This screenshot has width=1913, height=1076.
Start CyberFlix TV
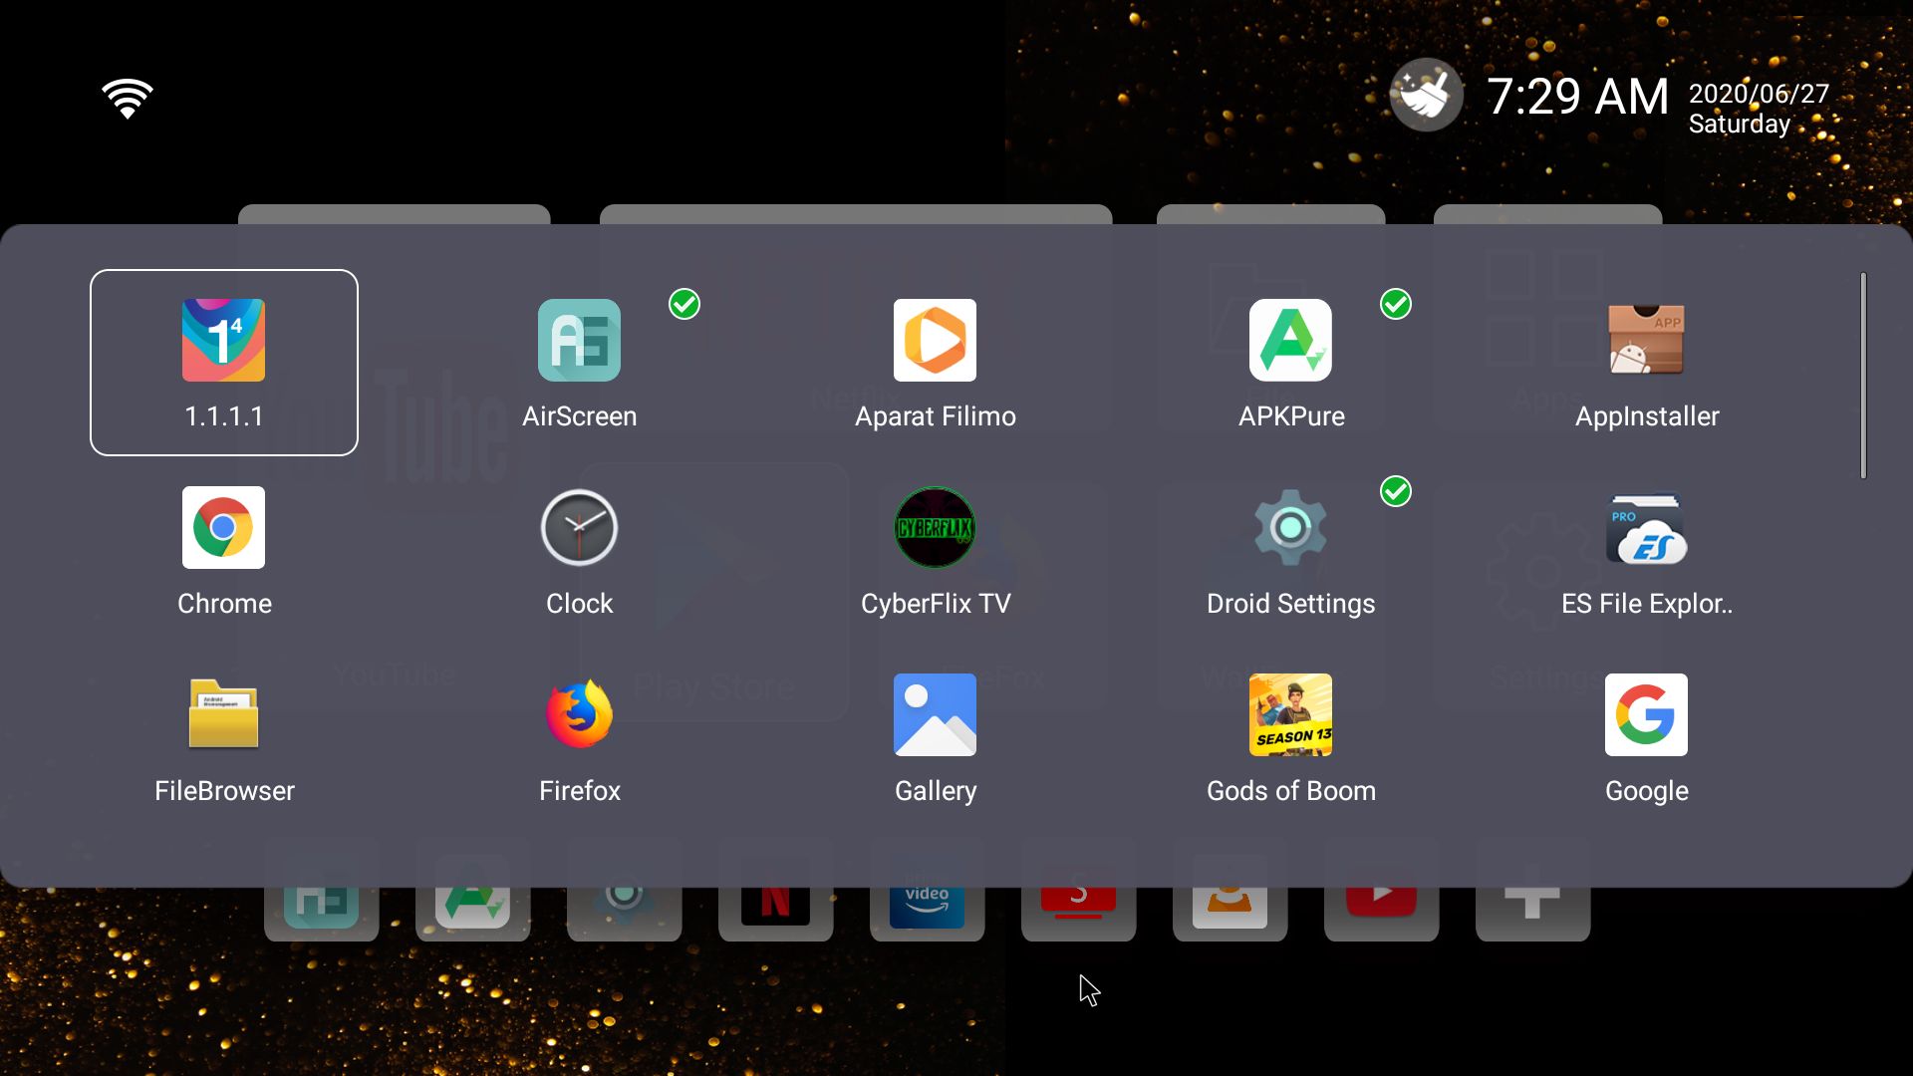pos(935,528)
